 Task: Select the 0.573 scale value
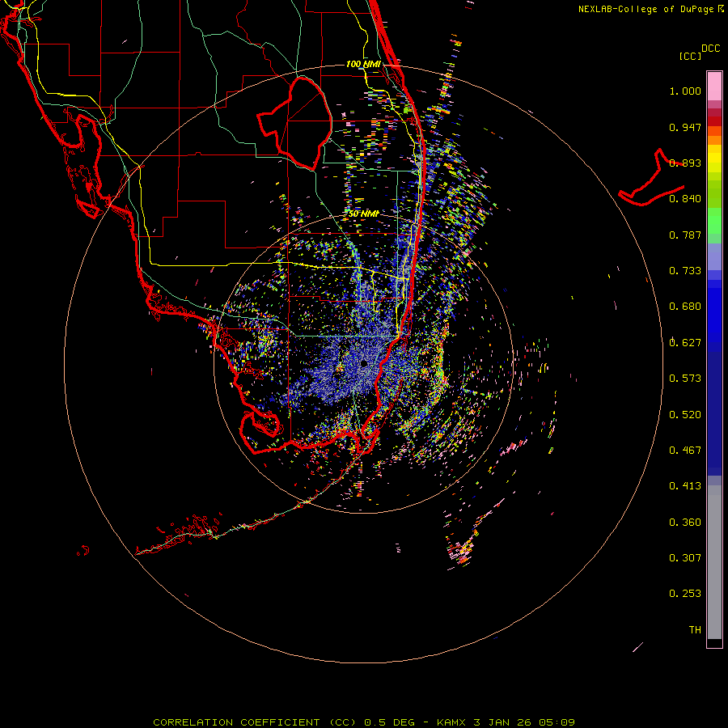pyautogui.click(x=685, y=379)
